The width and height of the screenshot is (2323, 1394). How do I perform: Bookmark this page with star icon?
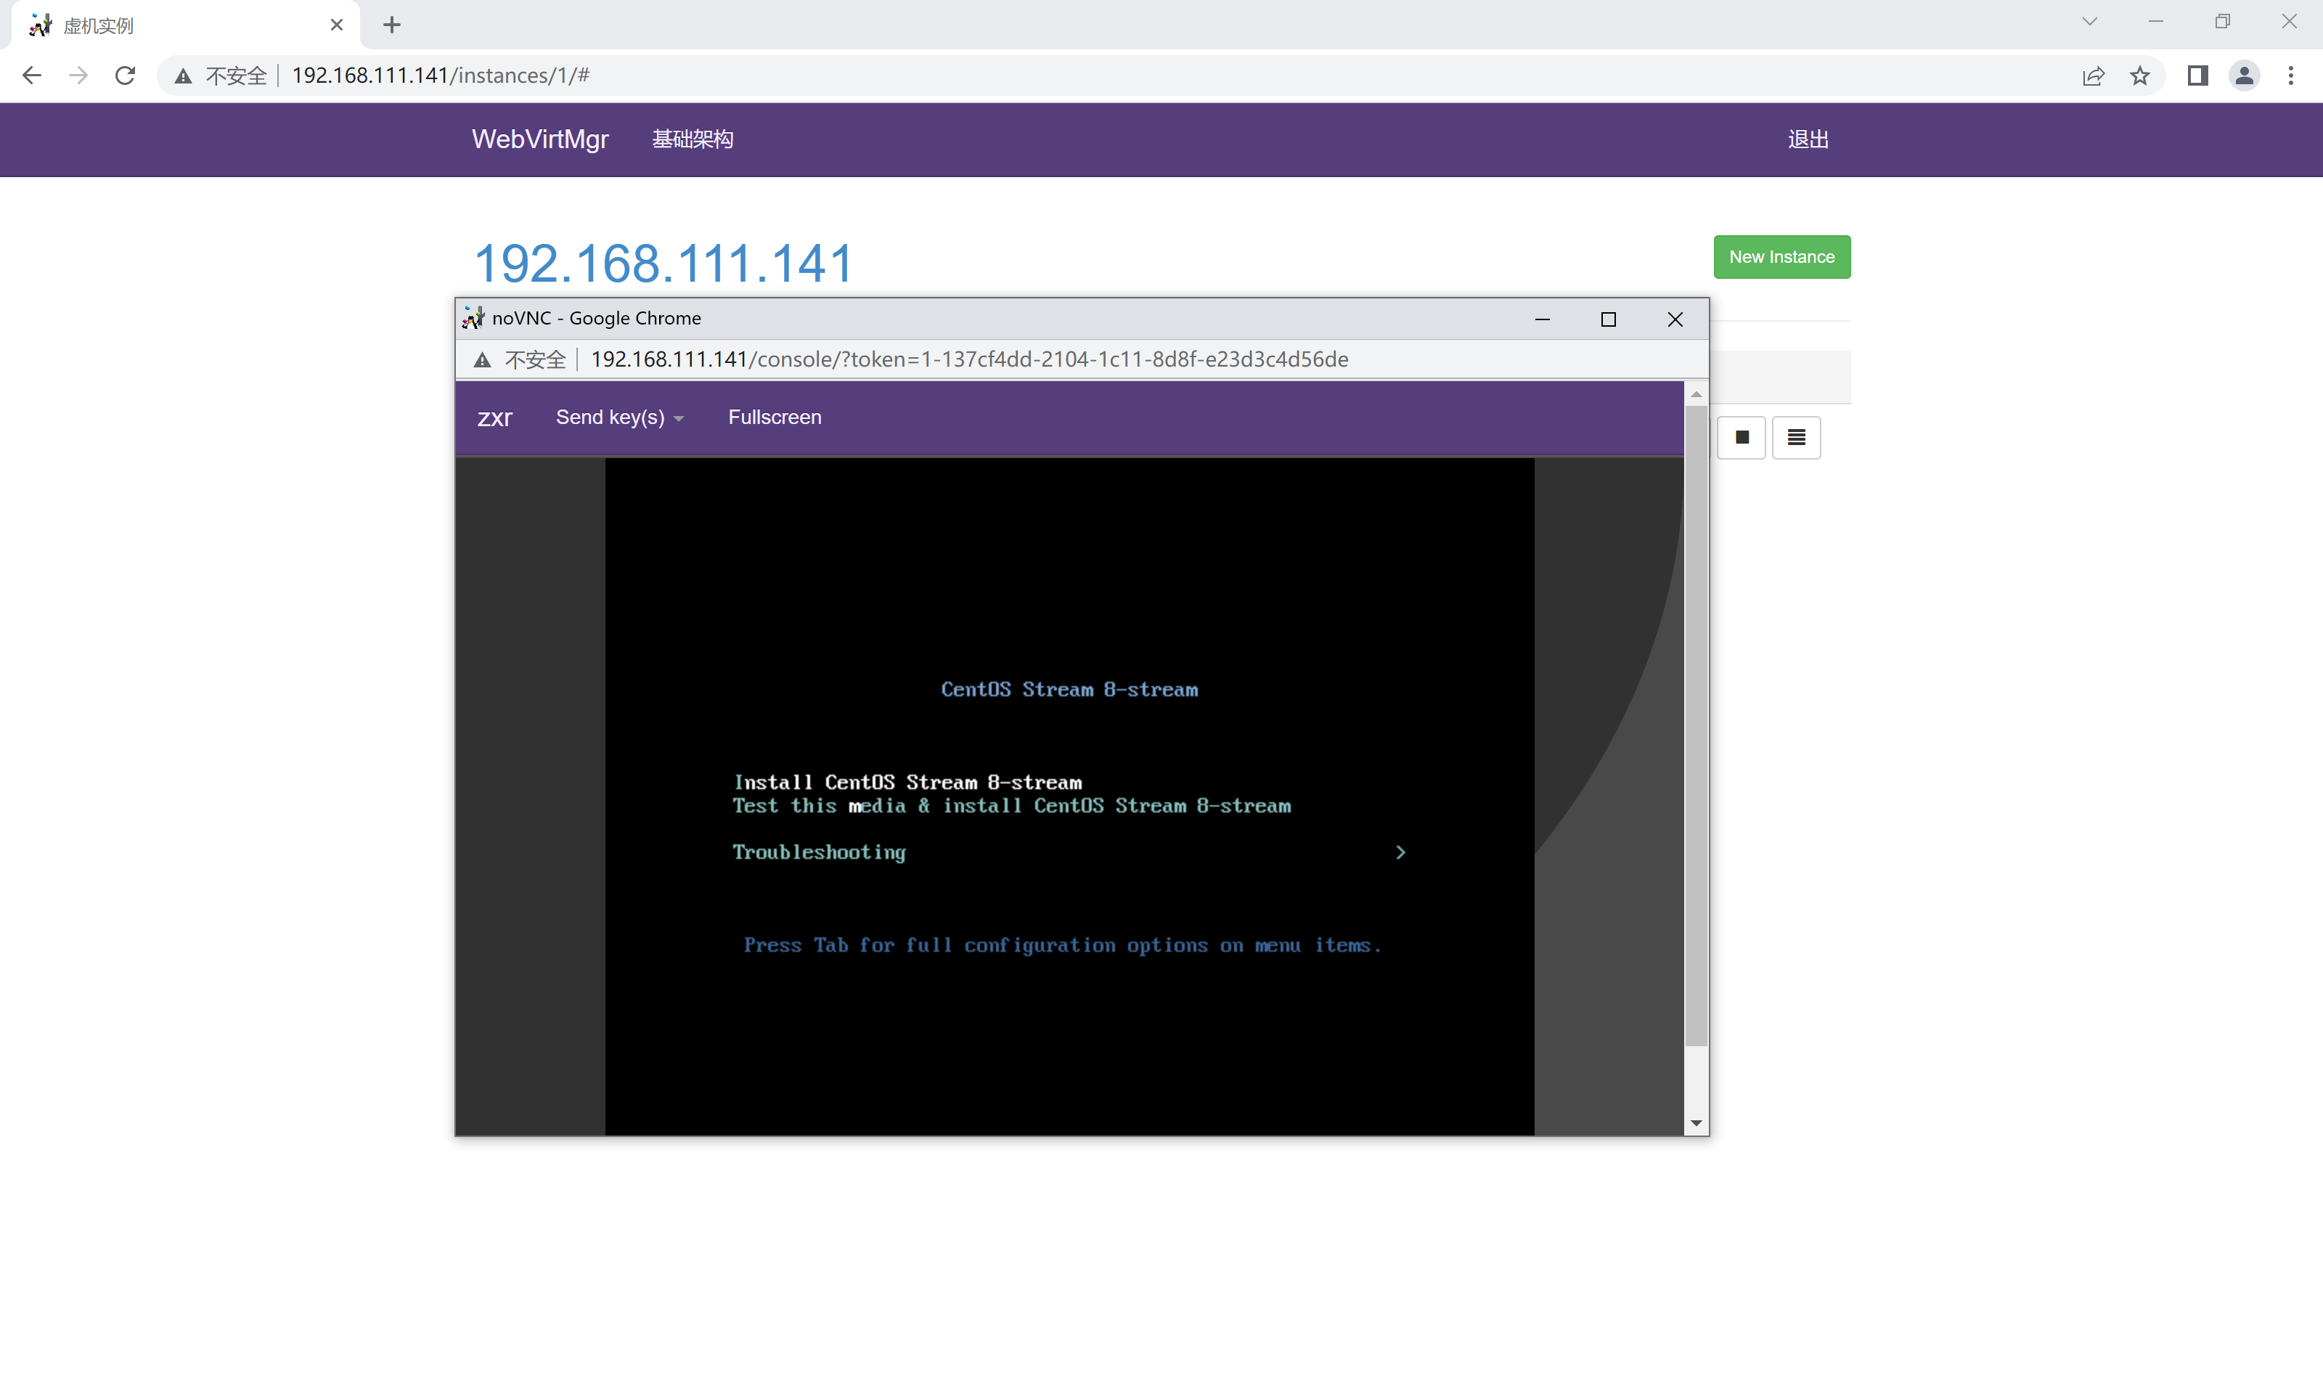[x=2140, y=76]
